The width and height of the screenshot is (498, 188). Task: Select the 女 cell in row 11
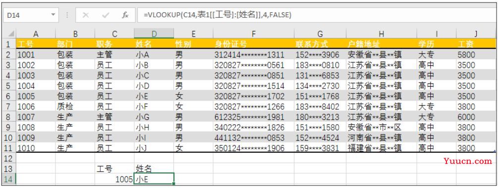click(x=193, y=148)
